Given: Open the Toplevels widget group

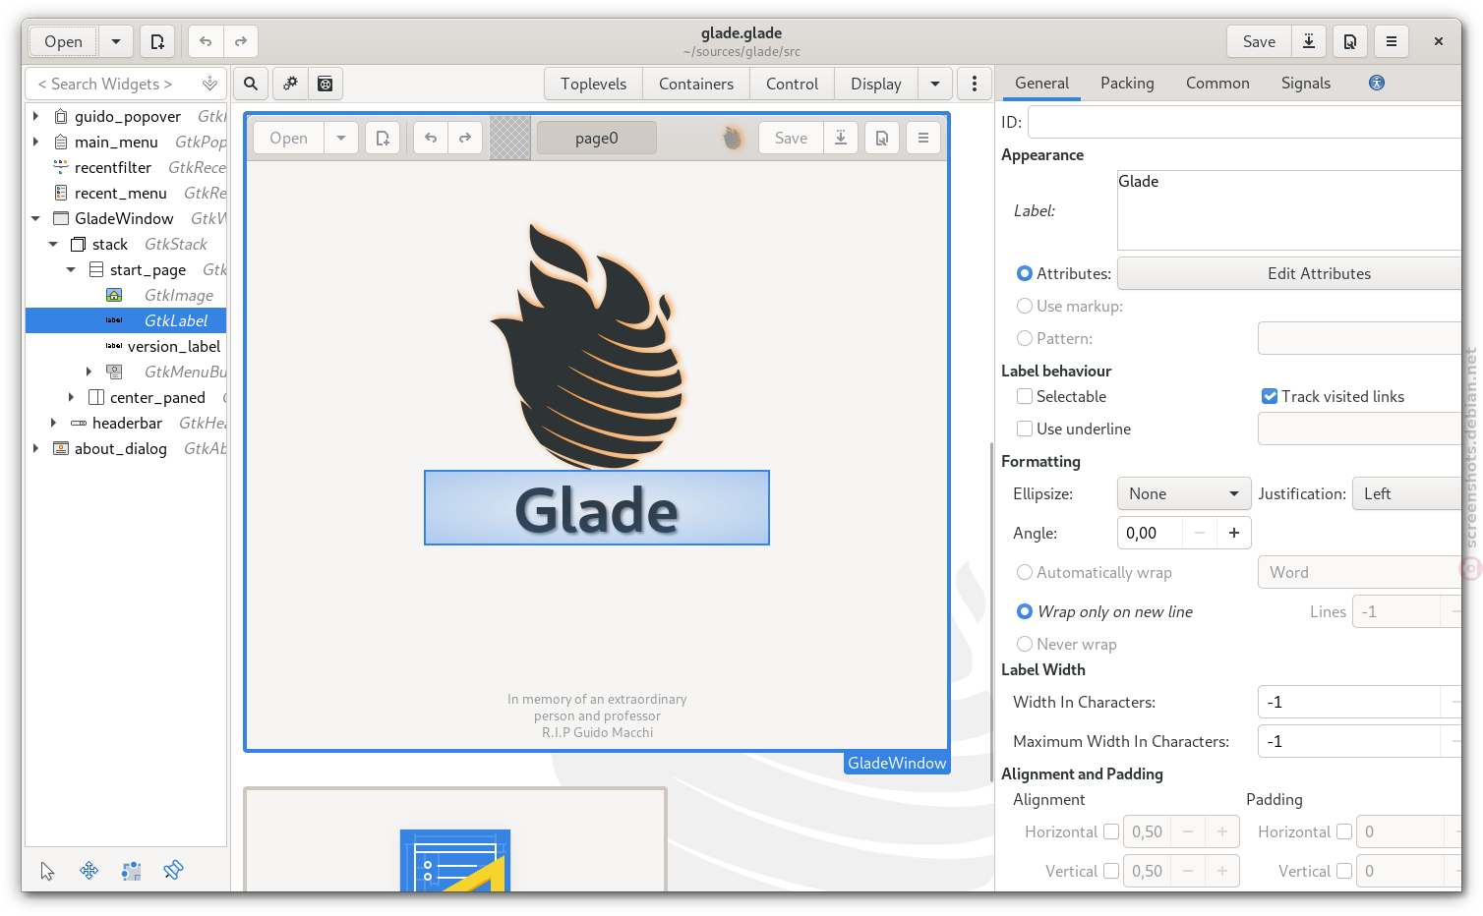Looking at the screenshot, I should click(x=593, y=84).
